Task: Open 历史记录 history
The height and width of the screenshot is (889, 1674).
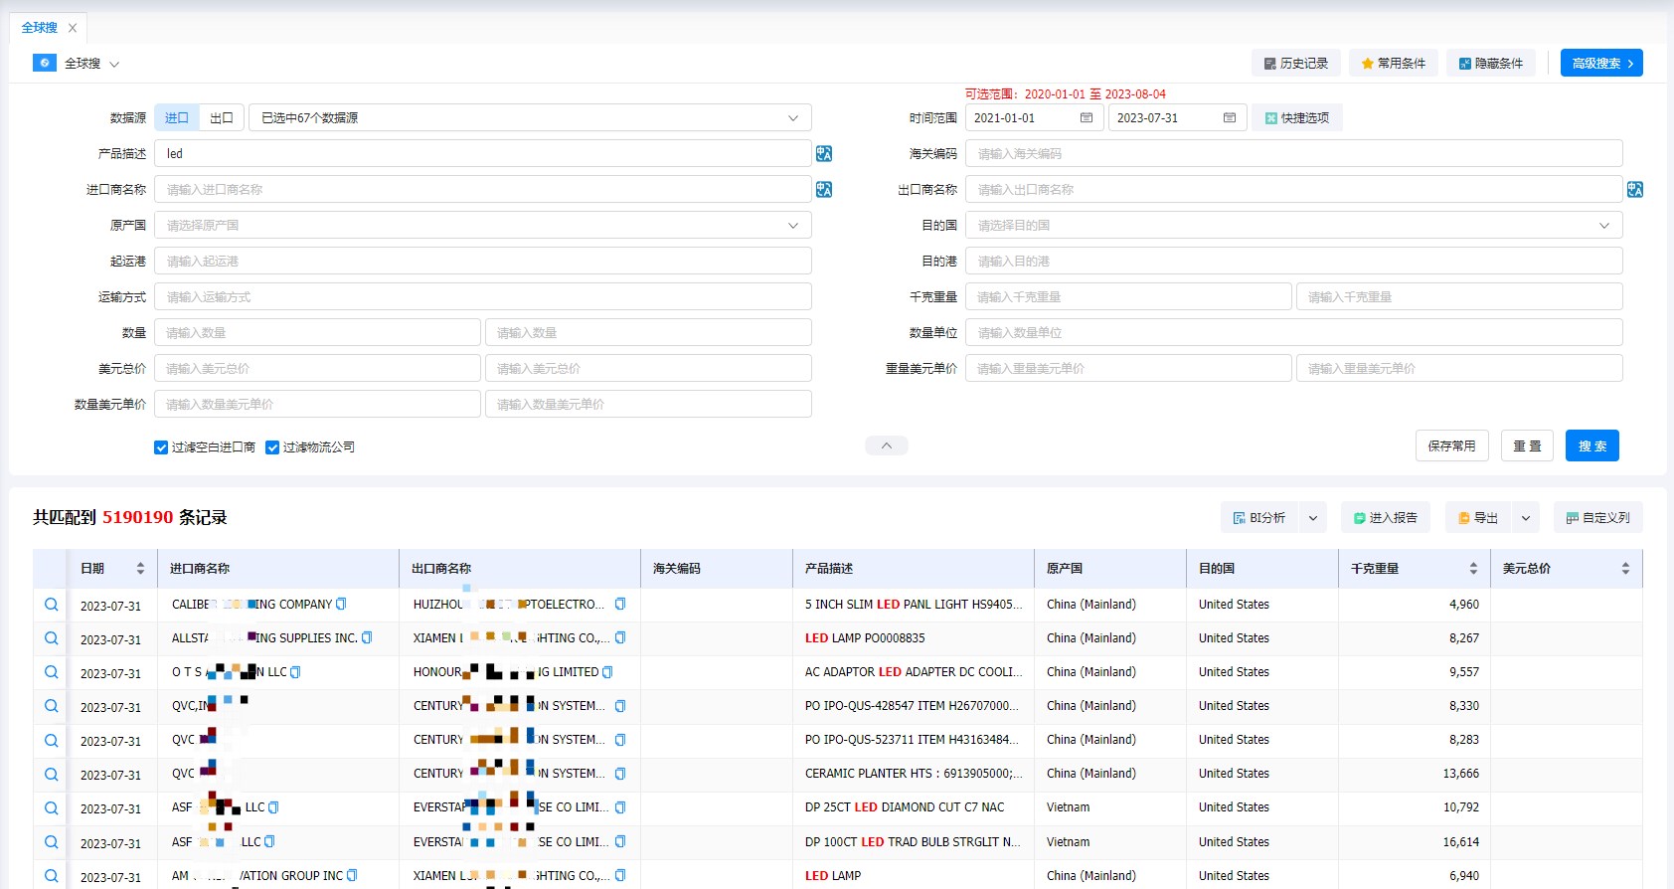Action: coord(1296,63)
